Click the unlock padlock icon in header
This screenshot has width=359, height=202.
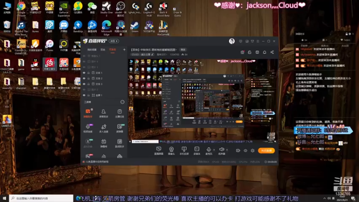pos(250,52)
